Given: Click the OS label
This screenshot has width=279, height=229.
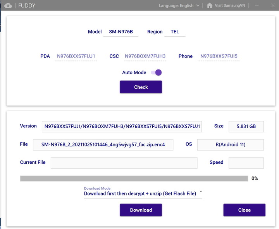Looking at the screenshot, I should 189,144.
